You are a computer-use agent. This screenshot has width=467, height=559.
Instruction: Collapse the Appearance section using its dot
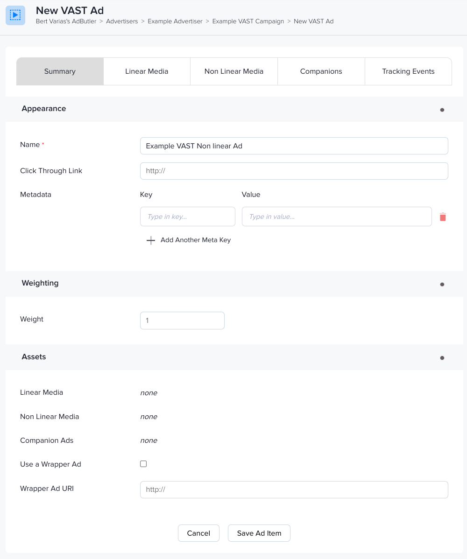pos(442,110)
